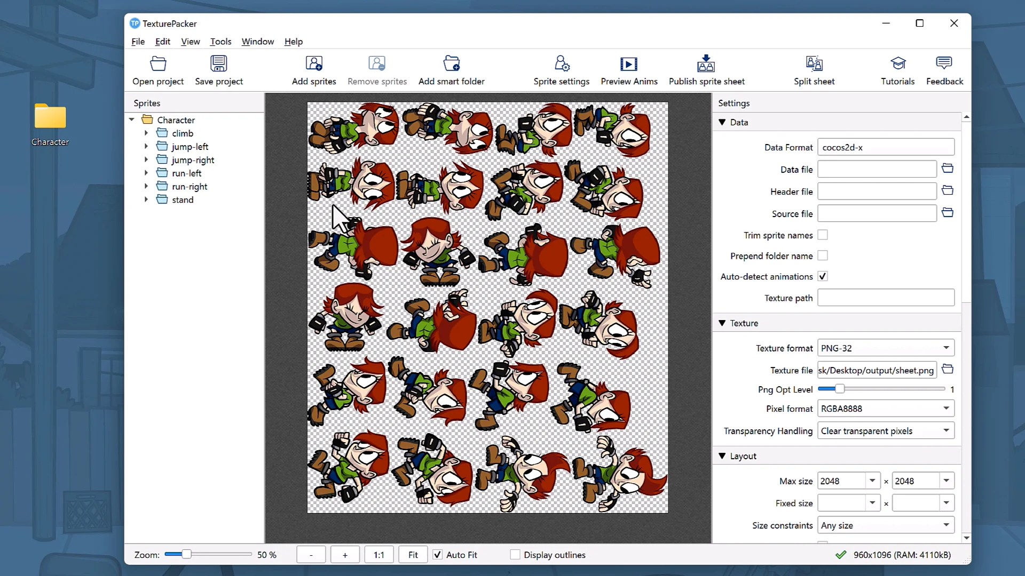The image size is (1025, 576).
Task: Click the Fit zoom button
Action: [413, 555]
